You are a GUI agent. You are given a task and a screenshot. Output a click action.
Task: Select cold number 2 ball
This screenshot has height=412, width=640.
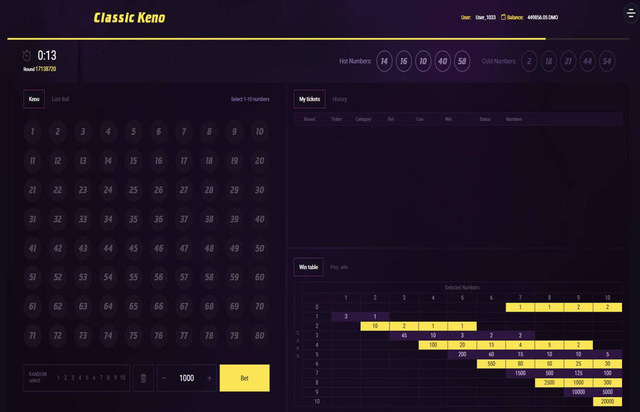coord(529,61)
